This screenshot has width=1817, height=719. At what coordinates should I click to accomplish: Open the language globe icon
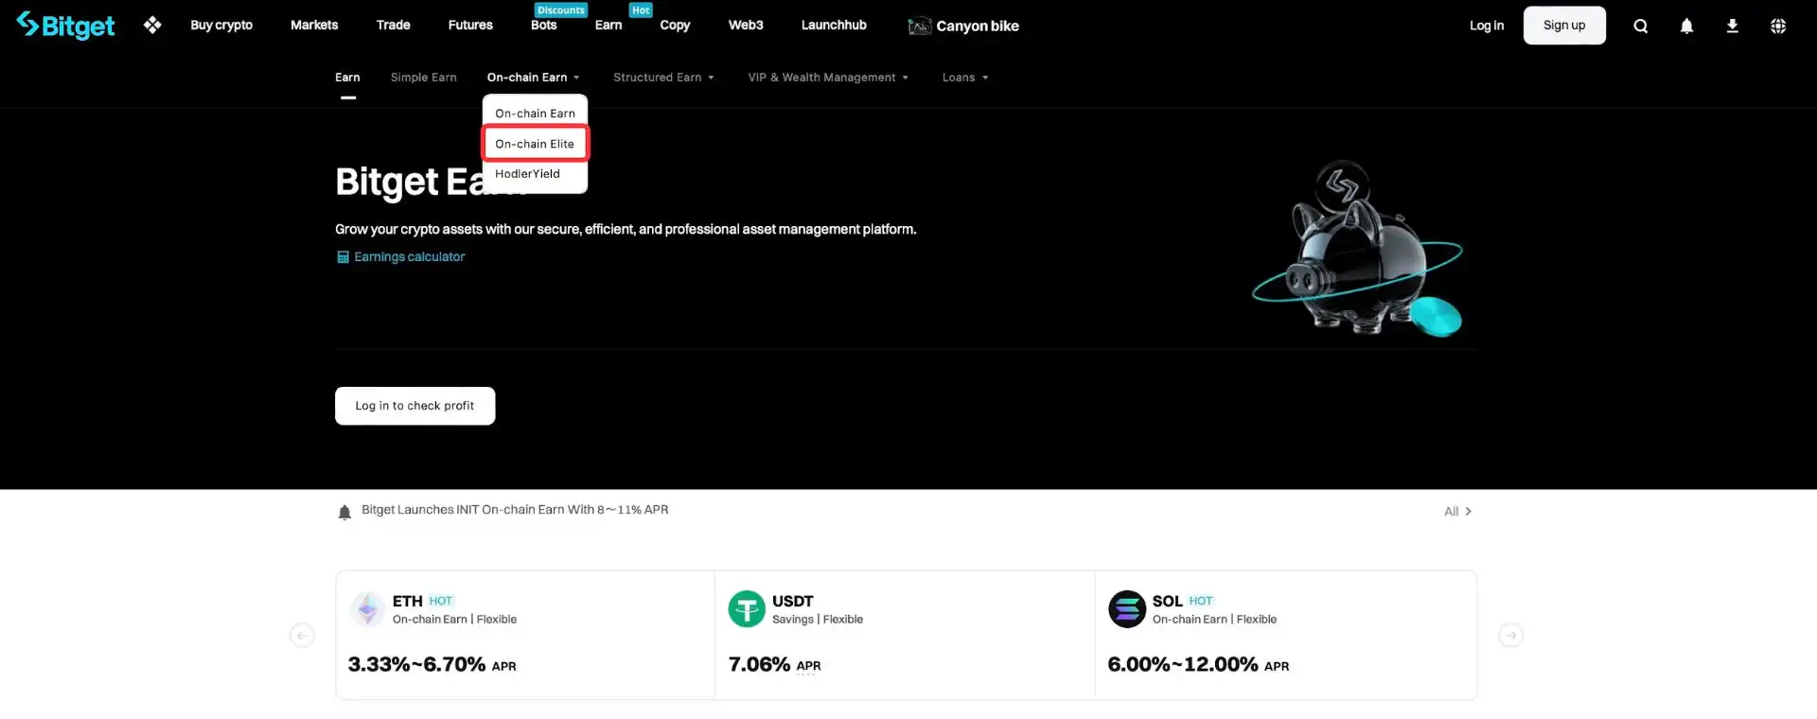[x=1777, y=26]
